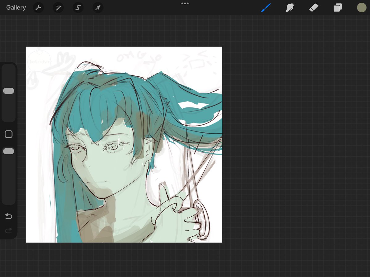Tap the three-dot handle at top
Screen dimensions: 370x277
click(185, 4)
